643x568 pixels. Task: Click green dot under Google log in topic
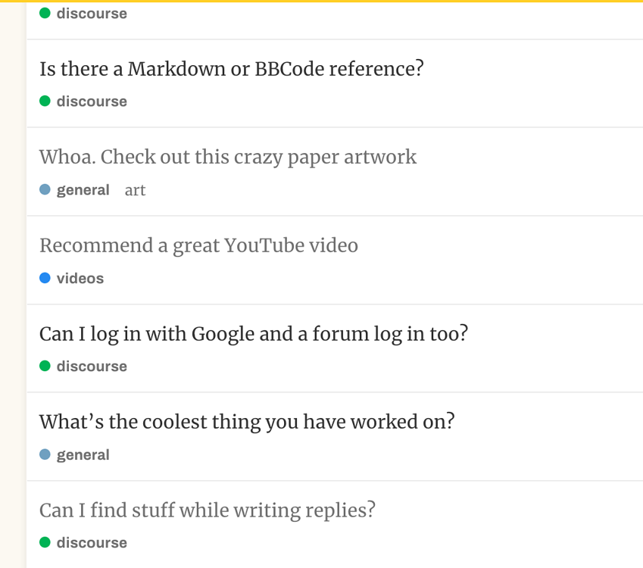click(45, 367)
